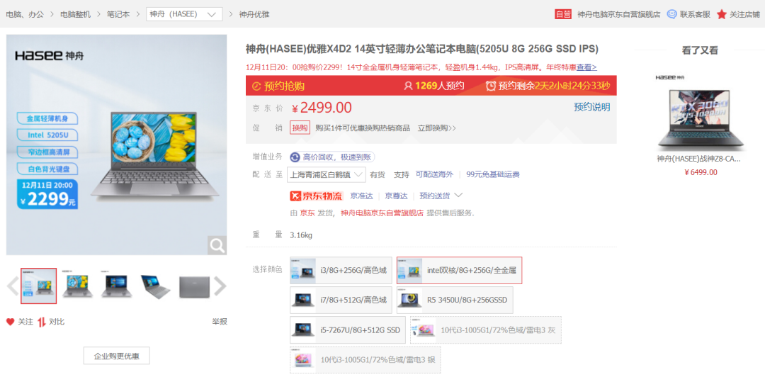Select i3/8G+256G/高色域 configuration
Screen dimensions: 765x377
click(x=341, y=270)
